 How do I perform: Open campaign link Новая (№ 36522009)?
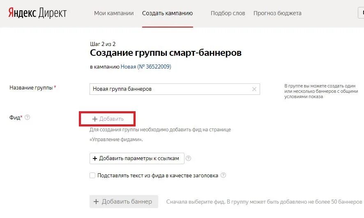(146, 67)
